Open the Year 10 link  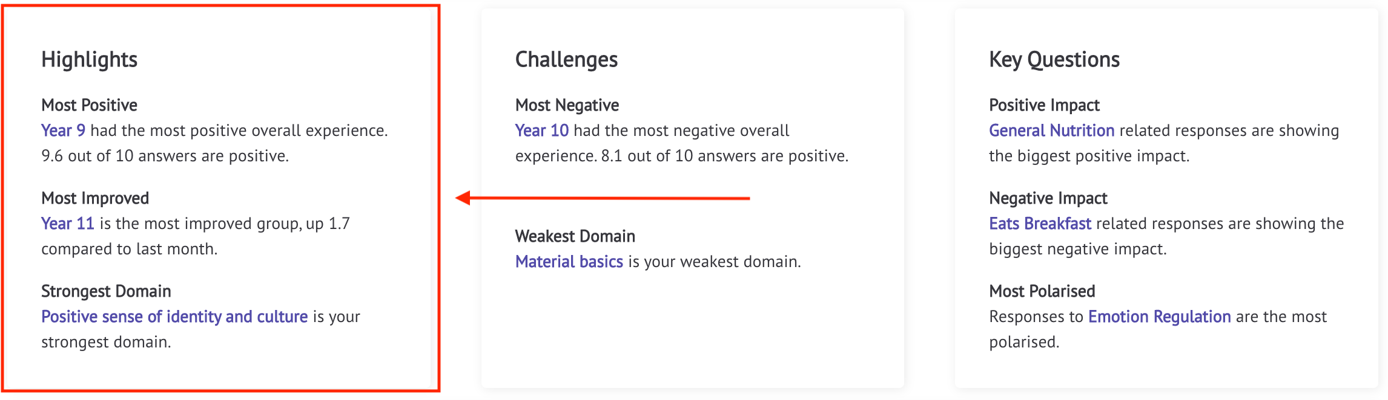542,131
